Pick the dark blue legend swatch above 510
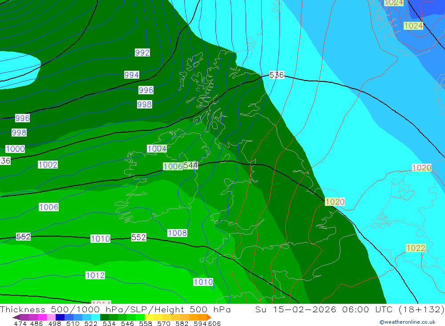 60,317
